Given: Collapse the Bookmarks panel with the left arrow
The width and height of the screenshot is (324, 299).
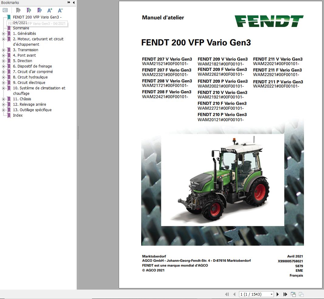Looking at the screenshot, I should [74, 2].
